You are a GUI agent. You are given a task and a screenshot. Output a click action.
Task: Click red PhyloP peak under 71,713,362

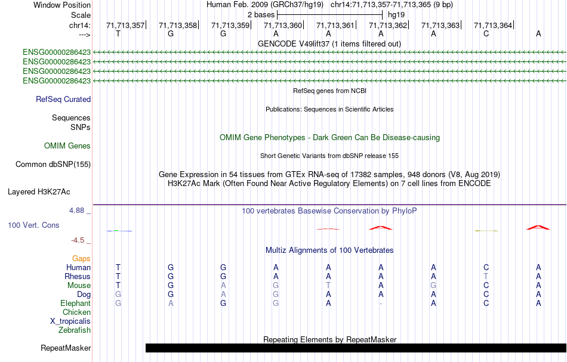(x=380, y=228)
